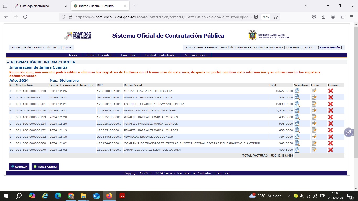The width and height of the screenshot is (358, 201).
Task: Delete invoice 001-100-000000134
Action: click(330, 124)
